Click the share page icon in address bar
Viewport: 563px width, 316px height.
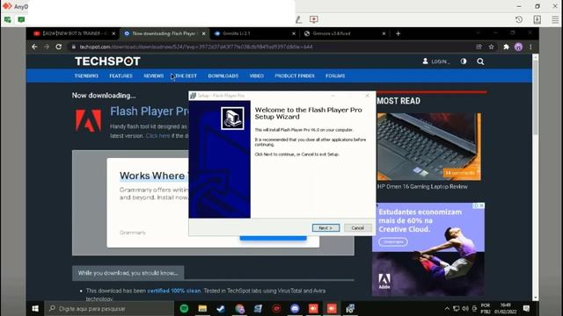[x=479, y=47]
